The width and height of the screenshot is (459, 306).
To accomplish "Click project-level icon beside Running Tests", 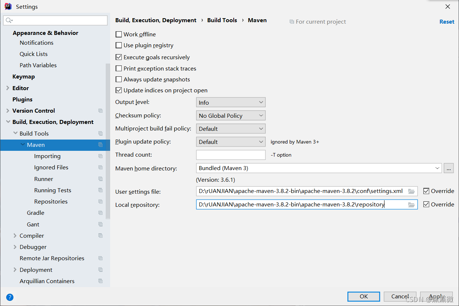I will pyautogui.click(x=101, y=190).
